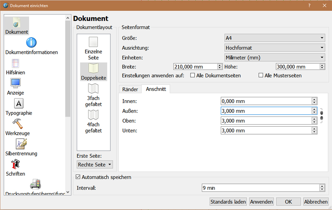The image size is (332, 210).
Task: Click the Innen bleed input field
Action: pyautogui.click(x=266, y=101)
